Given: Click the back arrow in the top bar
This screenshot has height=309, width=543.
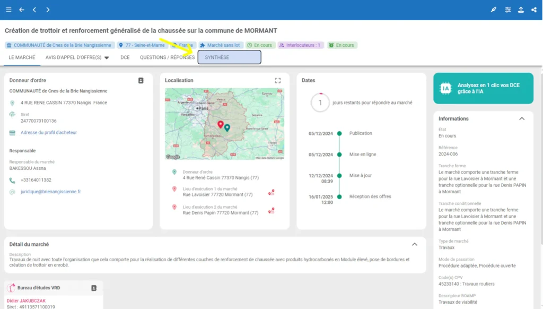Looking at the screenshot, I should click(22, 10).
